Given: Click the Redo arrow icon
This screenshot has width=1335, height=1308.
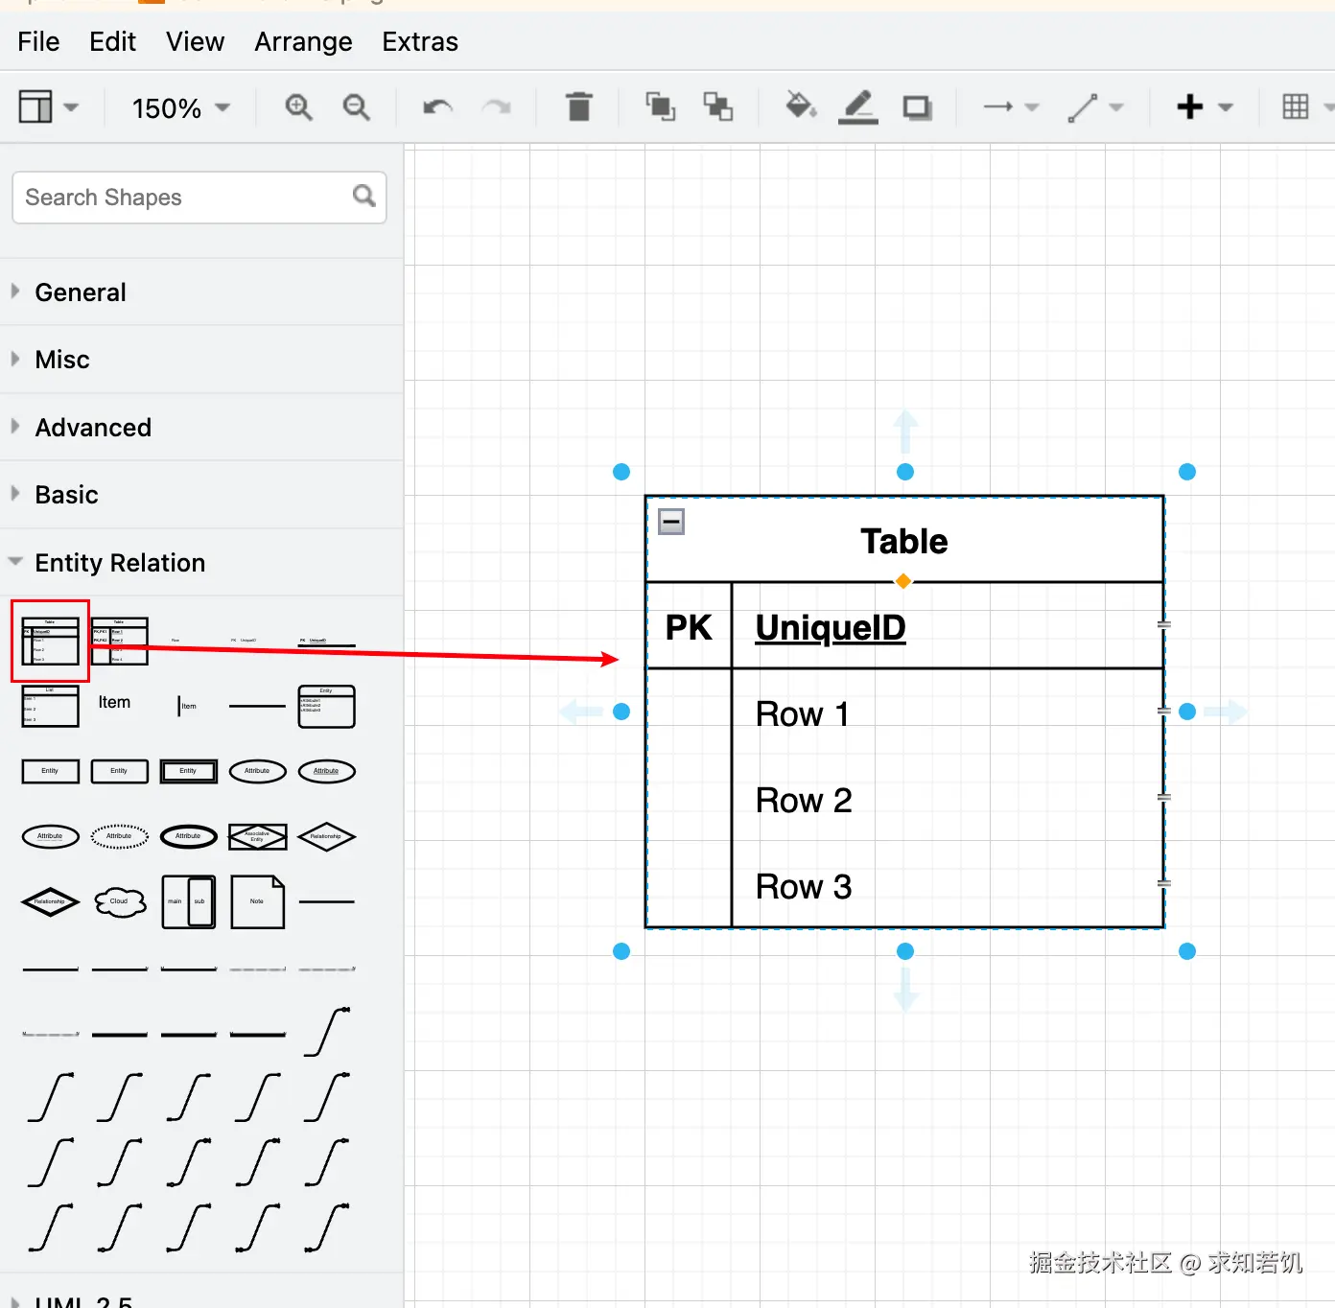Looking at the screenshot, I should tap(496, 107).
